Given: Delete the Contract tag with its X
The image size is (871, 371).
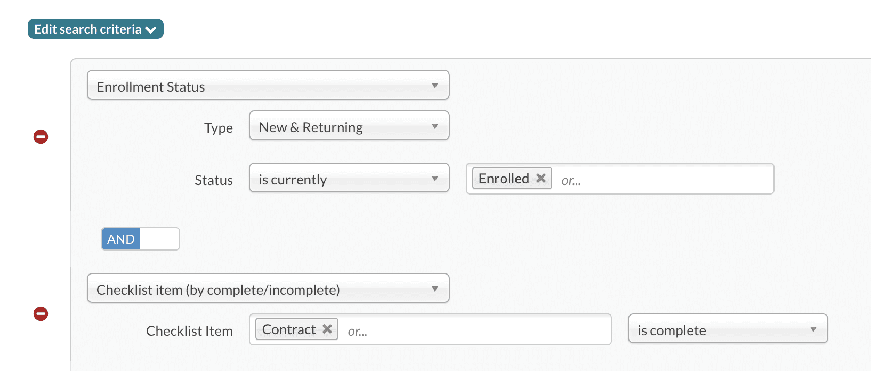Looking at the screenshot, I should point(327,329).
